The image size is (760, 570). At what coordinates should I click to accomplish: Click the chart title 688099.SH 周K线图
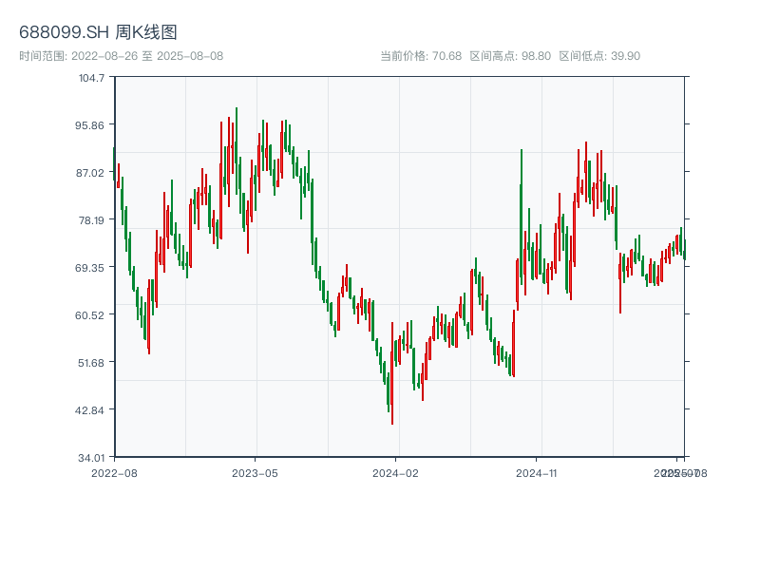98,32
